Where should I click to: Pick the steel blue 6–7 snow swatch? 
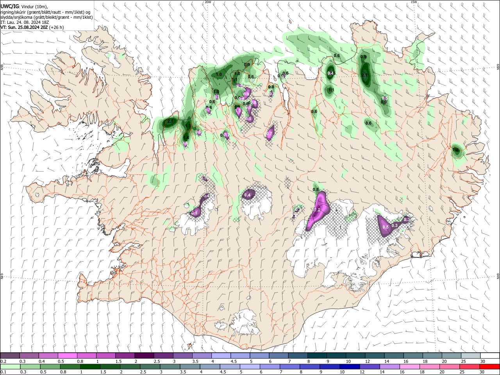pyautogui.click(x=279, y=355)
